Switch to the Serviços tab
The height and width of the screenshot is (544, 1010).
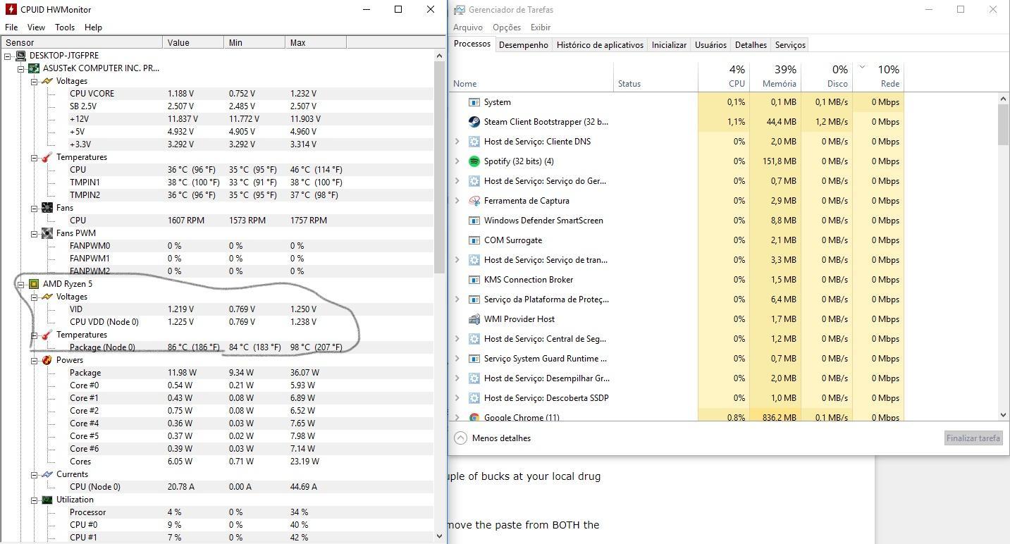790,45
